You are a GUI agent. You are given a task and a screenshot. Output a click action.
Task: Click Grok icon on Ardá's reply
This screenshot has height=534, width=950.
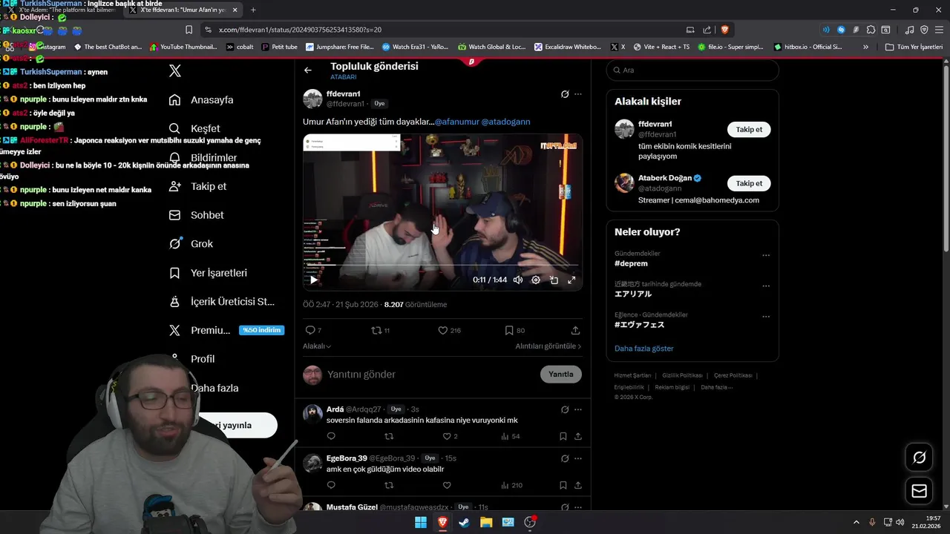pyautogui.click(x=565, y=409)
